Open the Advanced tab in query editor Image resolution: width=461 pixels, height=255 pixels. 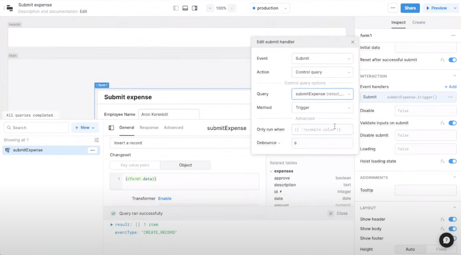(x=173, y=127)
